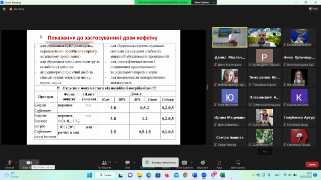This screenshot has height=180, width=321.
Task: Open the Chat panel
Action: pyautogui.click(x=127, y=164)
